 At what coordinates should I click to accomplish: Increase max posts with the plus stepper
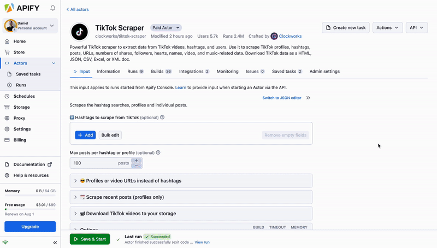(137, 161)
